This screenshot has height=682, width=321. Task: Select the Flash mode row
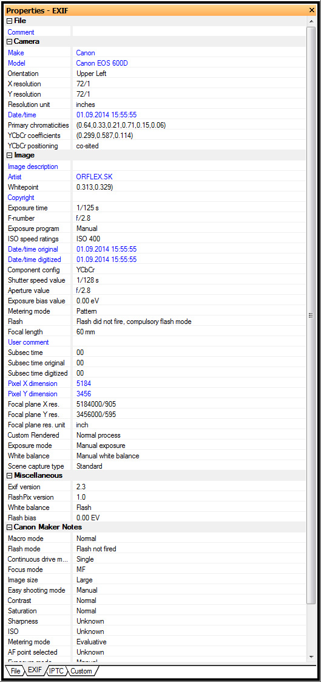pyautogui.click(x=155, y=549)
